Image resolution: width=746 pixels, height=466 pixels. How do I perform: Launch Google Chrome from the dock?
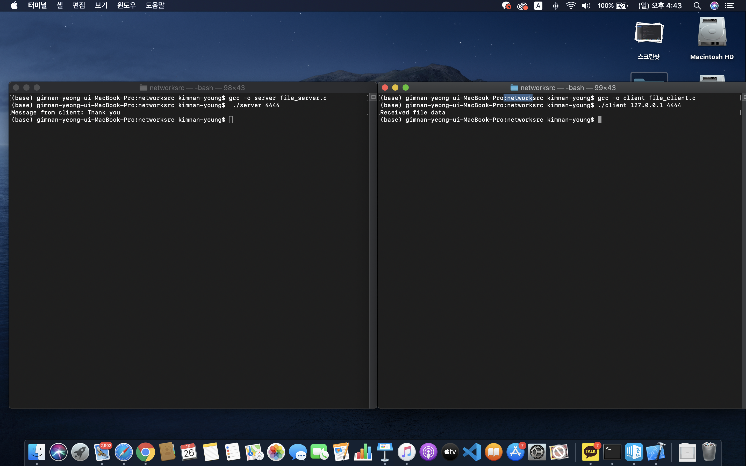[146, 452]
